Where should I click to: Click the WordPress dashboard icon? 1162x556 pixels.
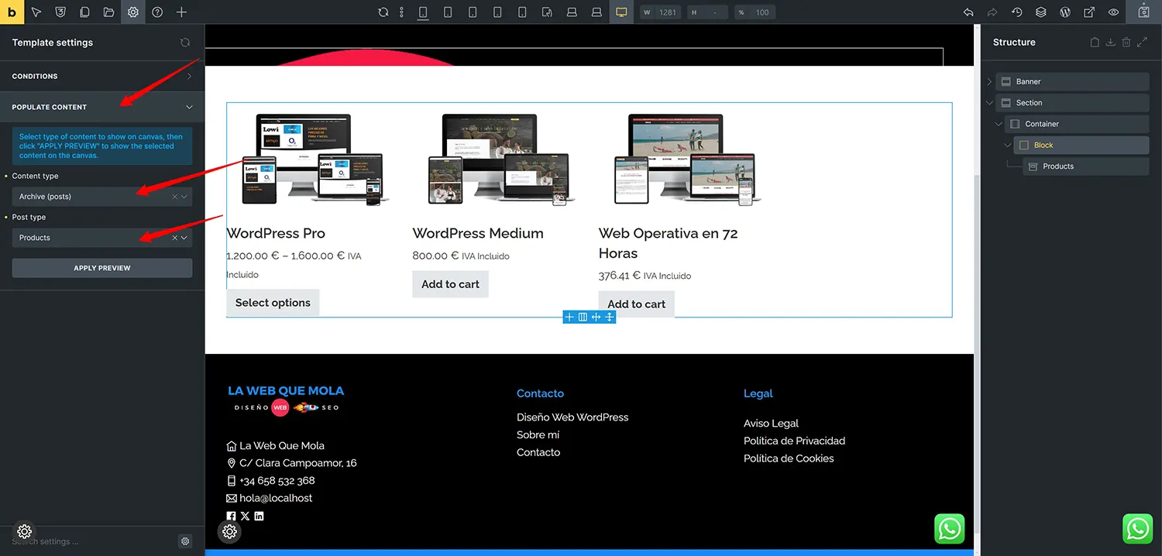1065,12
